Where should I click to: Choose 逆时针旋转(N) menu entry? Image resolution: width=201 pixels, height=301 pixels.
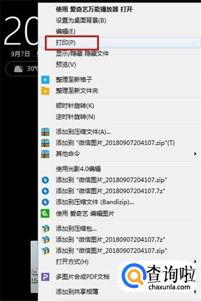[x=75, y=117]
